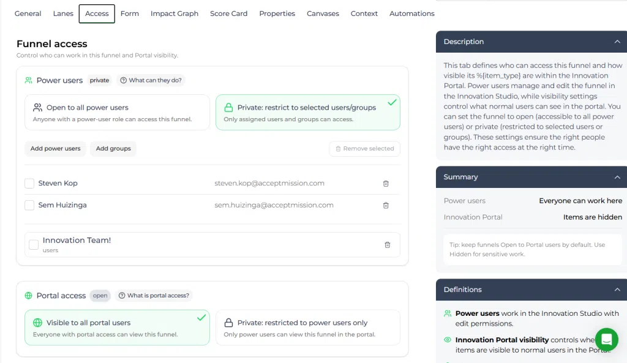Click the Items are hidden value
Viewport: 627px width, 363px height.
(593, 217)
